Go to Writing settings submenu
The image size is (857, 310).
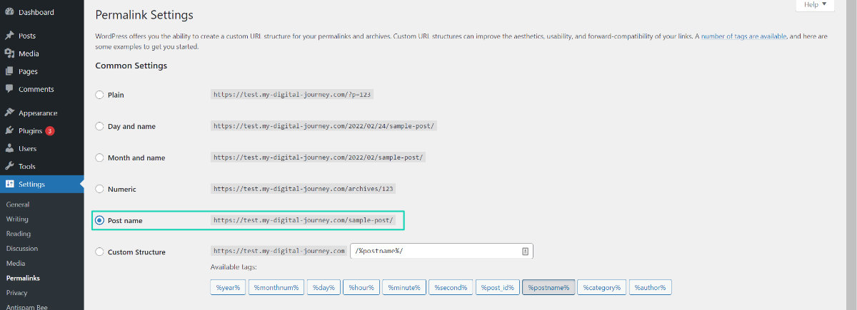(17, 219)
